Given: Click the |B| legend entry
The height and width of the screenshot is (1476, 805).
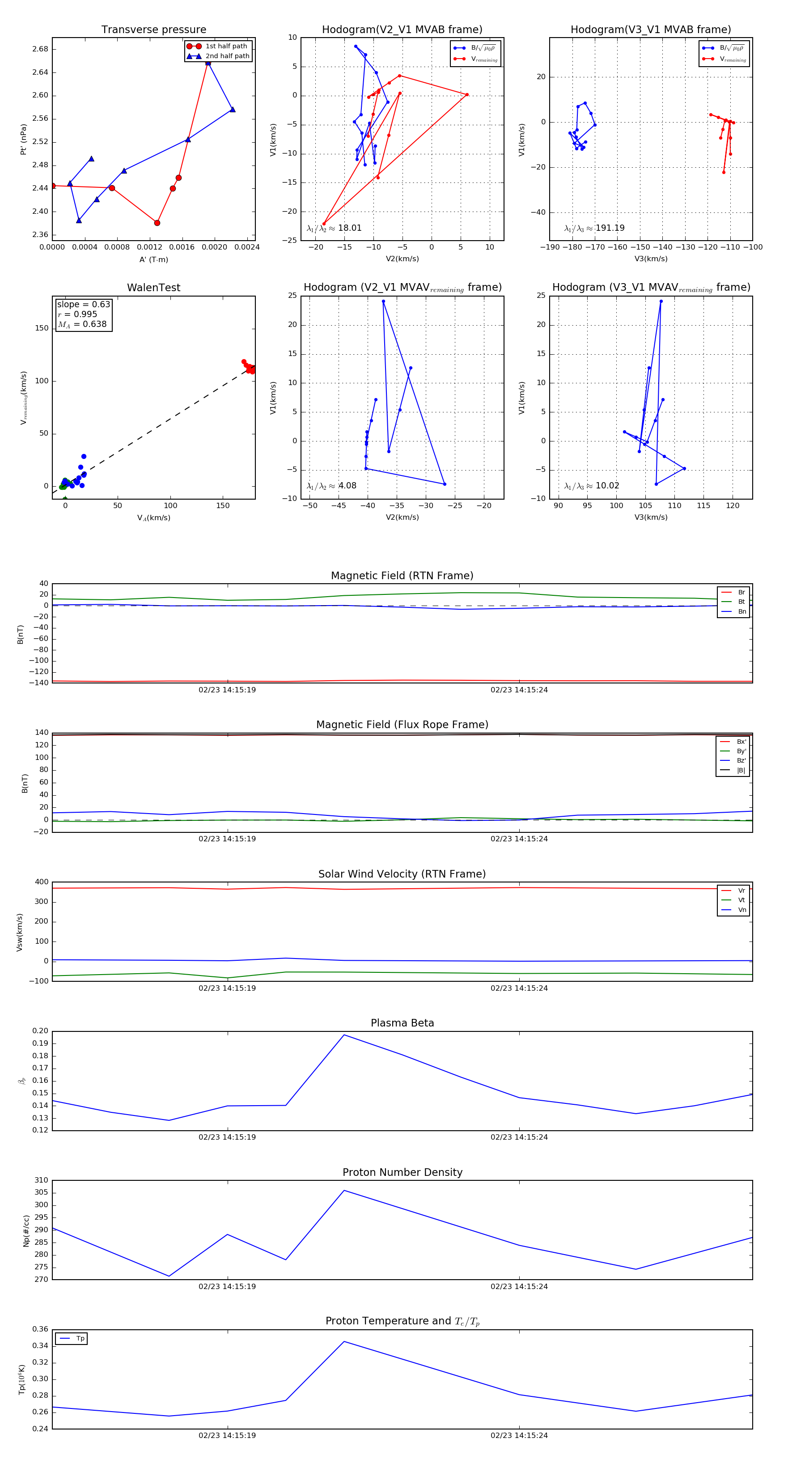Looking at the screenshot, I should tap(733, 770).
